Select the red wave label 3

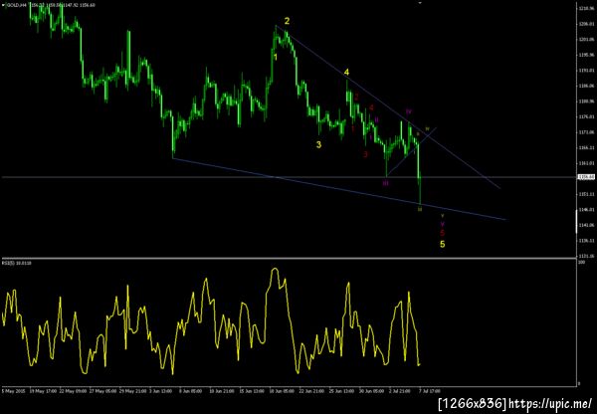click(x=365, y=154)
